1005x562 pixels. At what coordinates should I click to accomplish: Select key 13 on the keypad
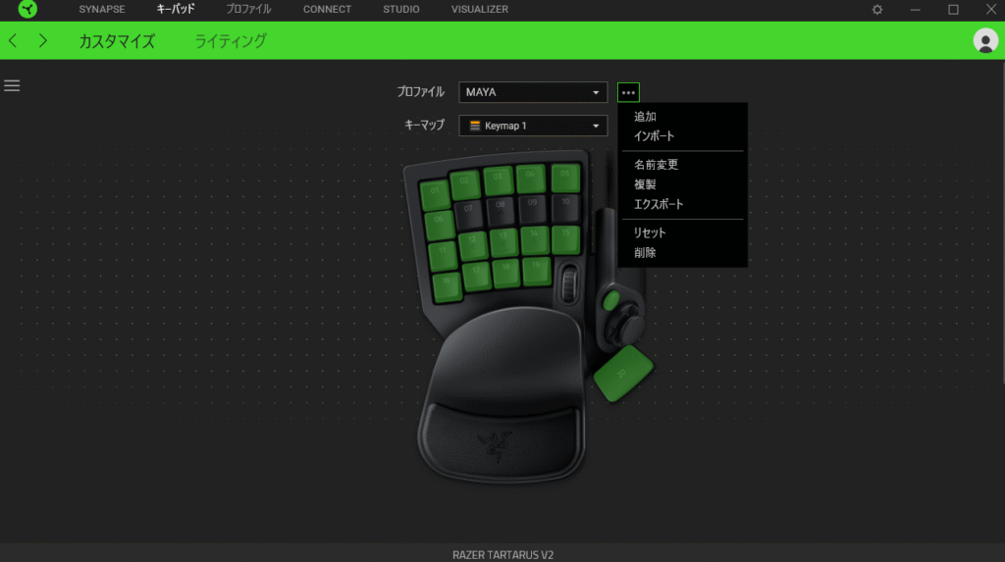coord(503,241)
